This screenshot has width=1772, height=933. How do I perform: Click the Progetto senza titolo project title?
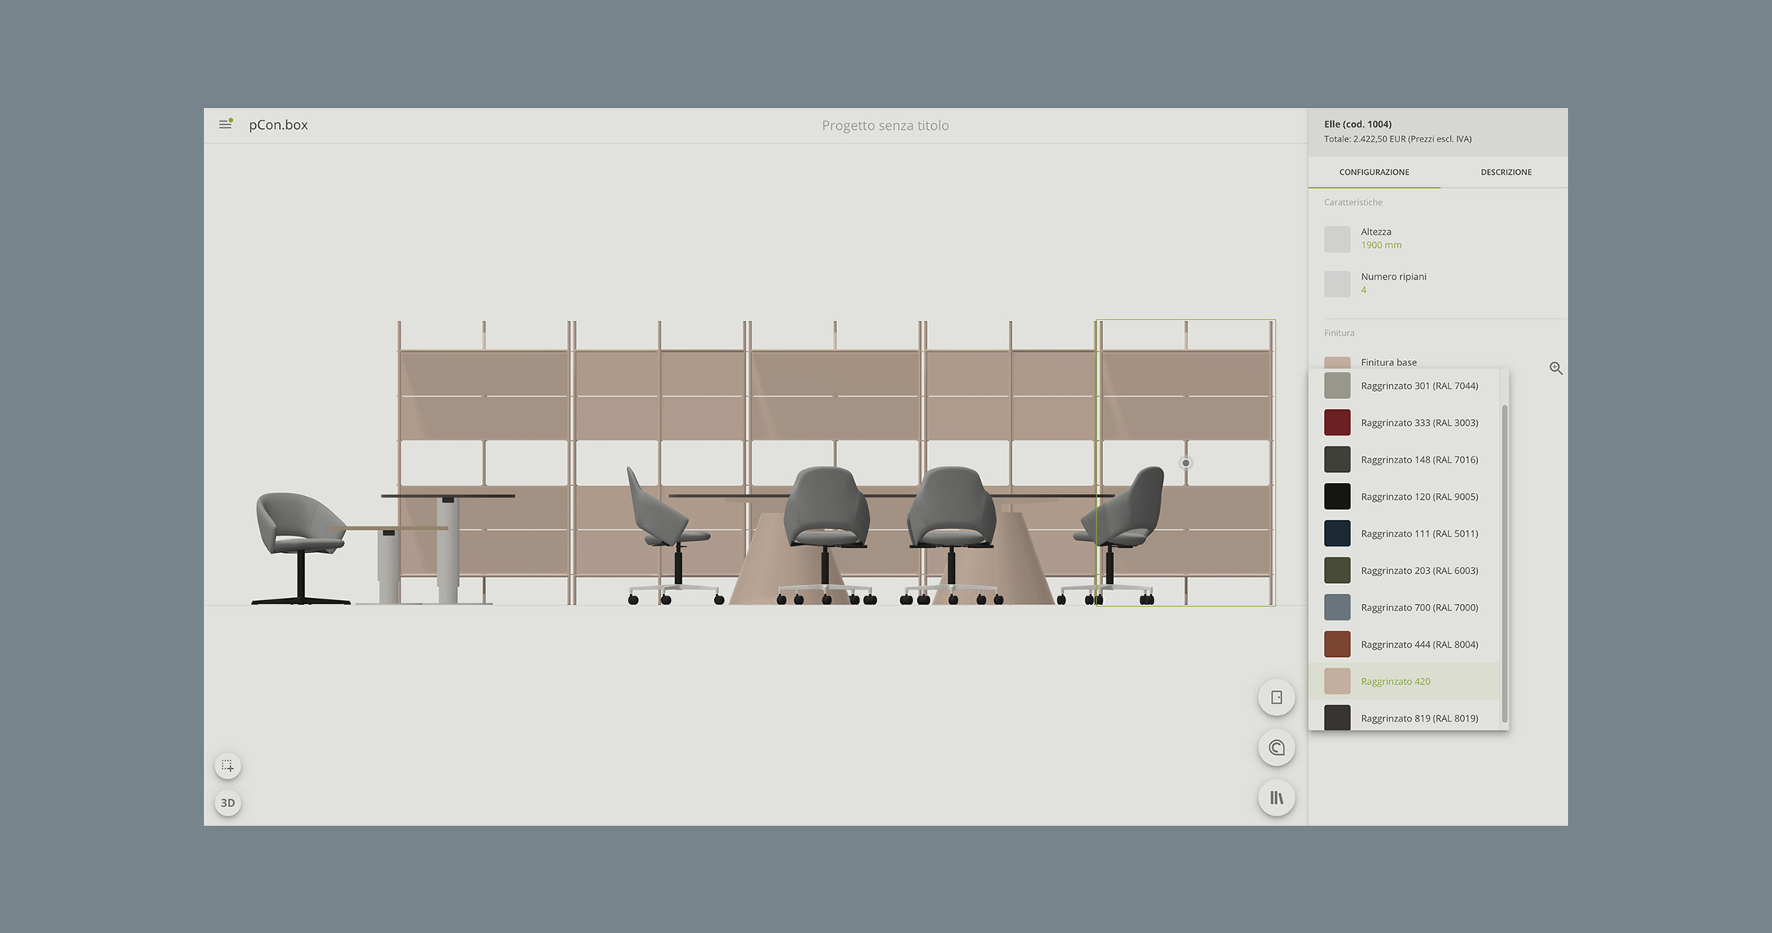click(x=885, y=125)
